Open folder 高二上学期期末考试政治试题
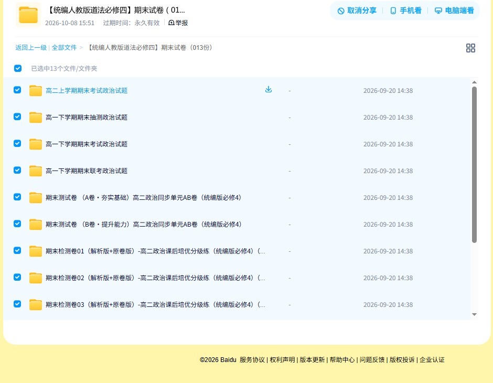Screen dimensions: 493x383 pos(87,91)
